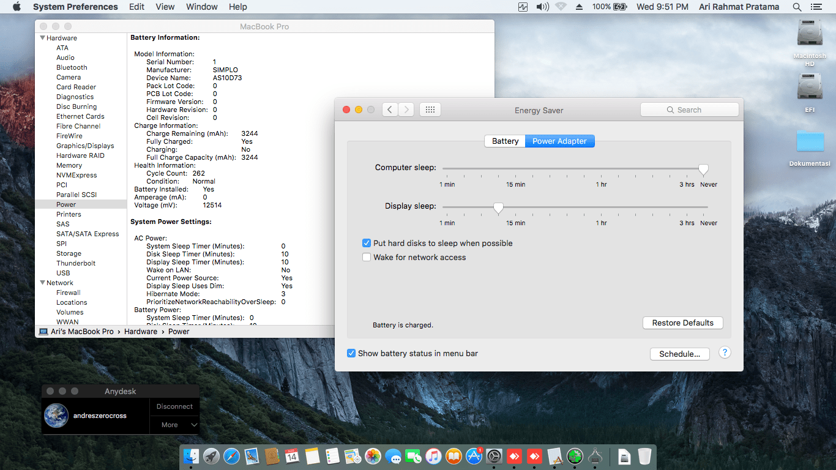
Task: Select Storage in Hardware list
Action: click(69, 253)
